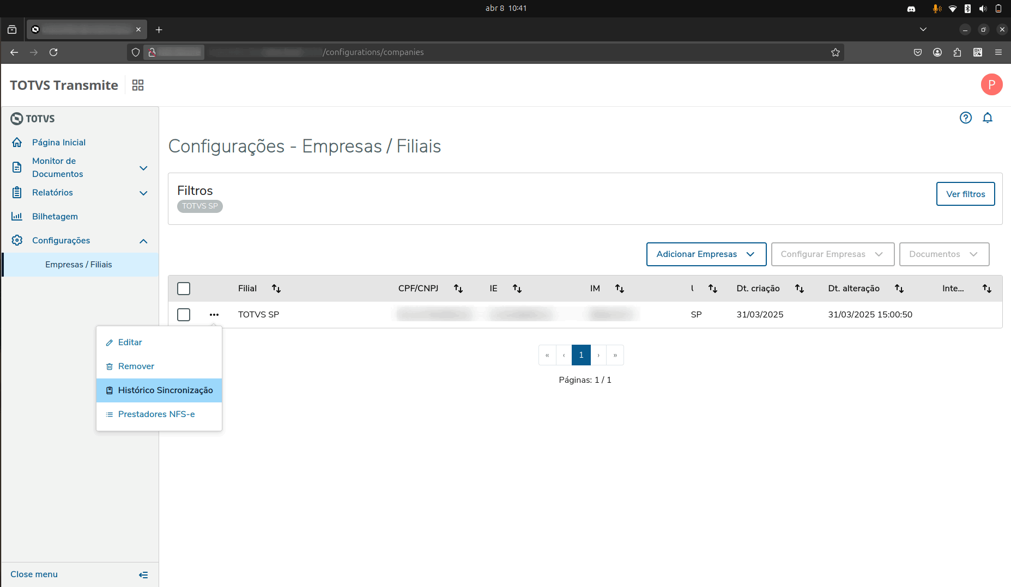This screenshot has width=1011, height=587.
Task: Open the clock showing abr 8 10:41
Action: [506, 8]
